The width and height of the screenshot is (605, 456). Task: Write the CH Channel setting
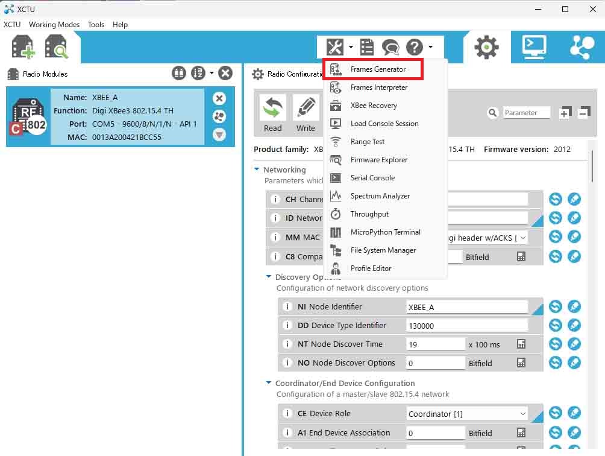(574, 199)
